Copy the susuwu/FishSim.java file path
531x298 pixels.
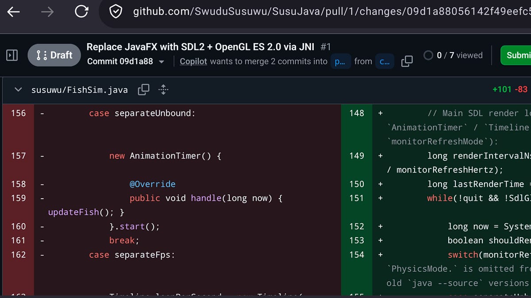click(143, 89)
